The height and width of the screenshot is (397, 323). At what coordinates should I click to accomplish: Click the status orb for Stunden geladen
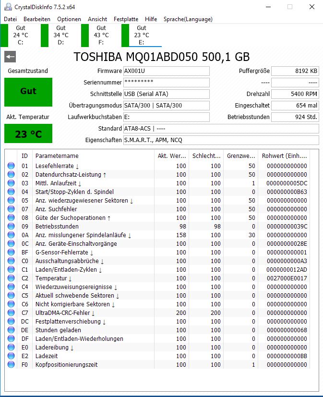(11, 330)
